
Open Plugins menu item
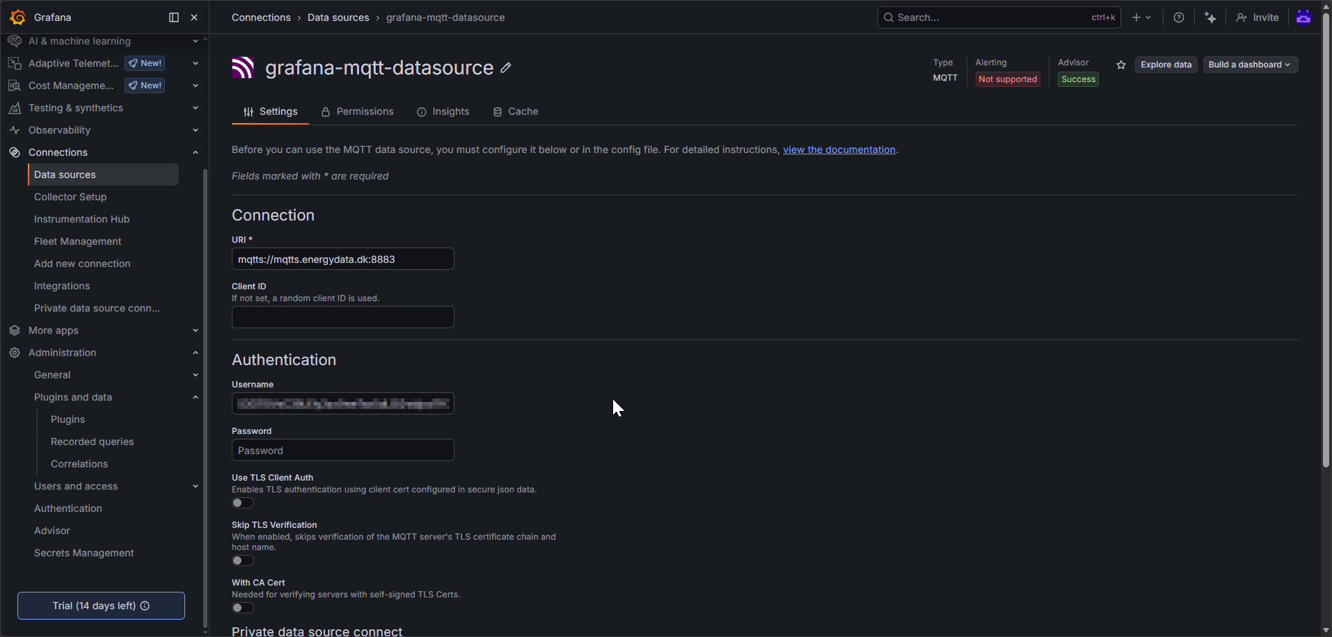point(68,419)
